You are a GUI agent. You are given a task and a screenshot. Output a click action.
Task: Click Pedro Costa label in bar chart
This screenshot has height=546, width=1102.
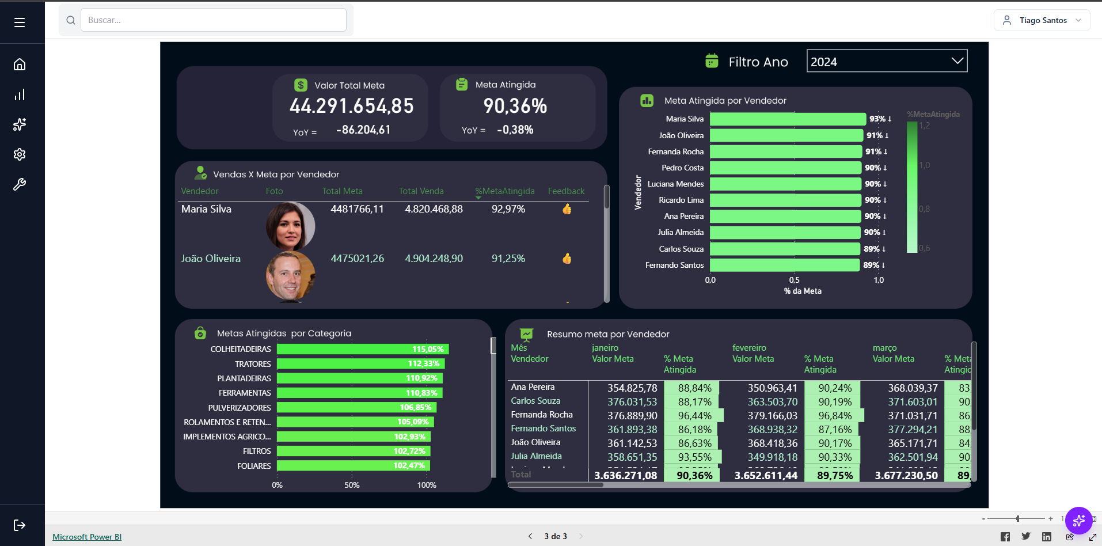682,168
